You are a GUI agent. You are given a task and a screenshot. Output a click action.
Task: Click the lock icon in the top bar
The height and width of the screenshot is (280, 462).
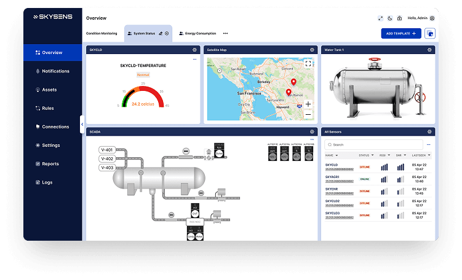click(399, 18)
